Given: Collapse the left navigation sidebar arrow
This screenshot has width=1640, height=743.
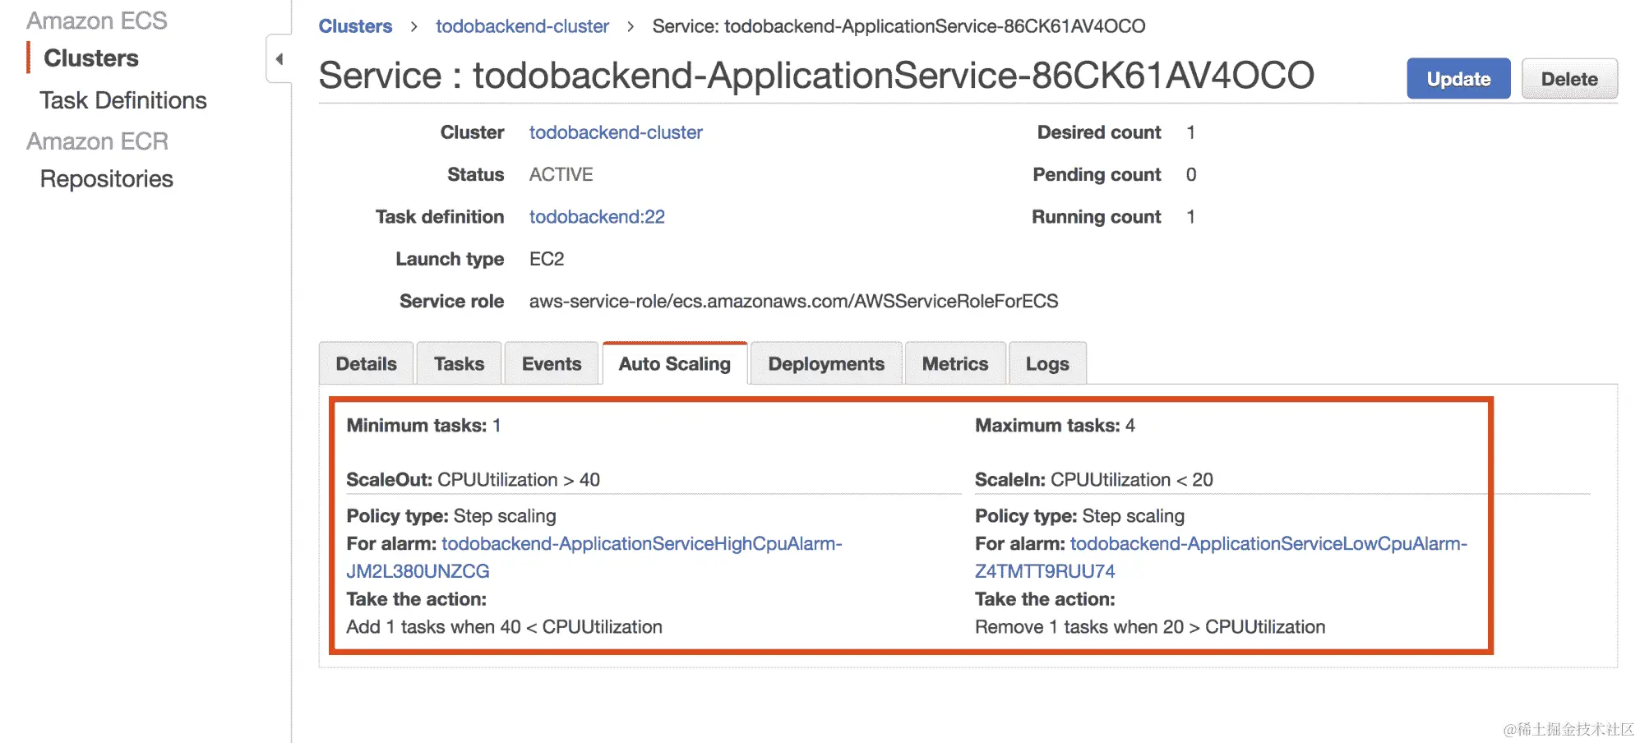Looking at the screenshot, I should (279, 59).
